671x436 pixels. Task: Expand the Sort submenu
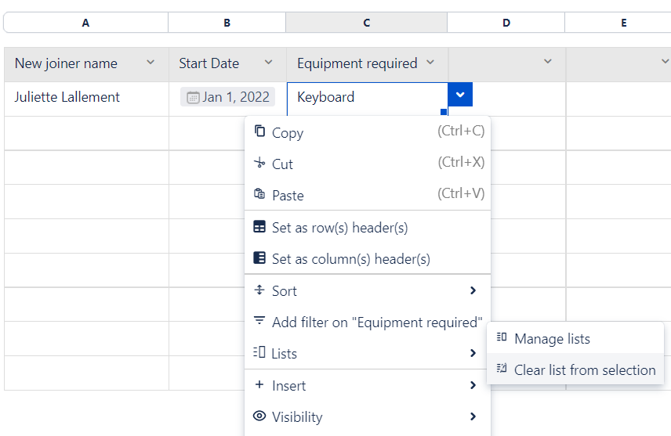473,290
